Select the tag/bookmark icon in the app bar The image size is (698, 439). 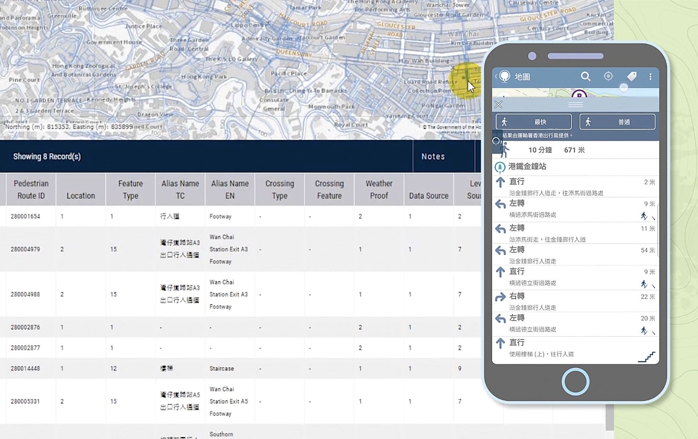[x=632, y=76]
